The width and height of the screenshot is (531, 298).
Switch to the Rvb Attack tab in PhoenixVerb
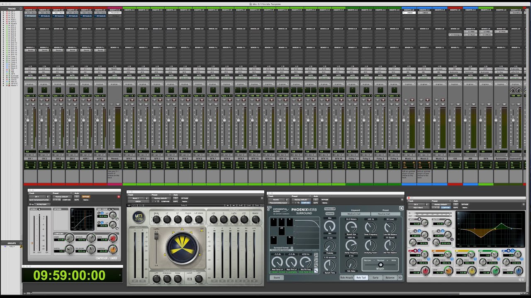pos(347,278)
